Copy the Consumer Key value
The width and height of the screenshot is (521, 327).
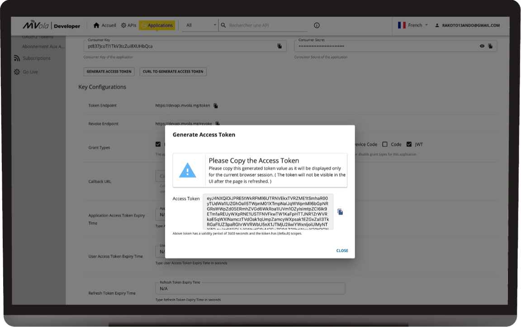(x=279, y=46)
